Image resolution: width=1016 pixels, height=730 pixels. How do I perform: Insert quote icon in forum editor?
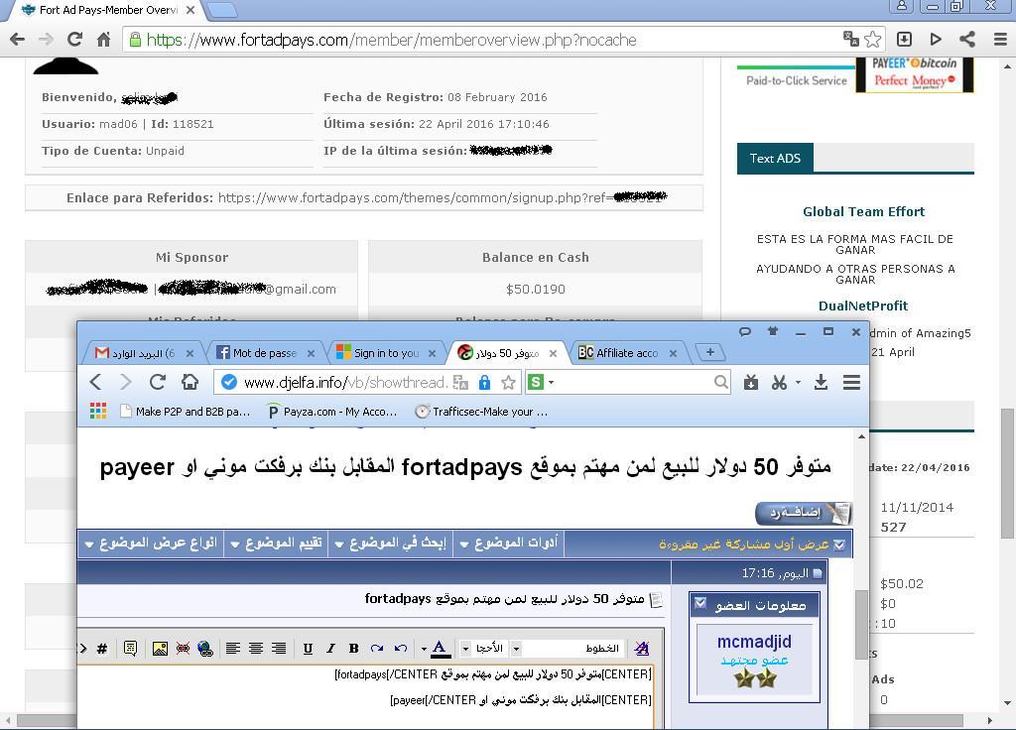tap(130, 649)
